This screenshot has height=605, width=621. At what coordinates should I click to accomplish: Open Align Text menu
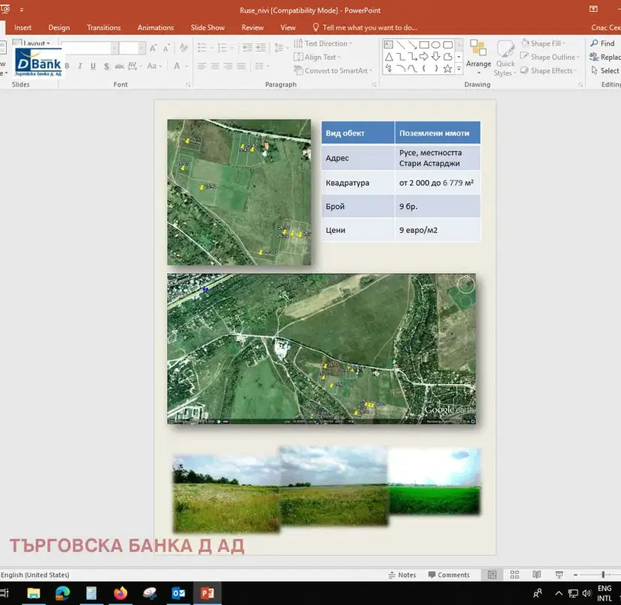coord(316,57)
